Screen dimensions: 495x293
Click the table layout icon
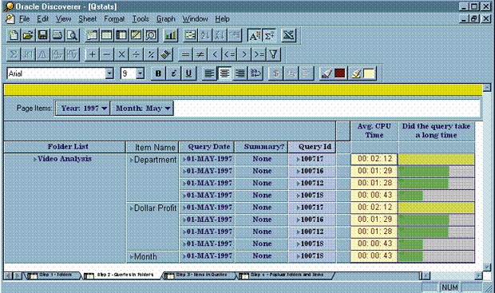click(106, 35)
